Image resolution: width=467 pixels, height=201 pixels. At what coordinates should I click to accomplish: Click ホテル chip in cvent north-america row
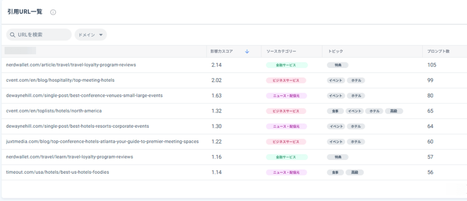374,111
